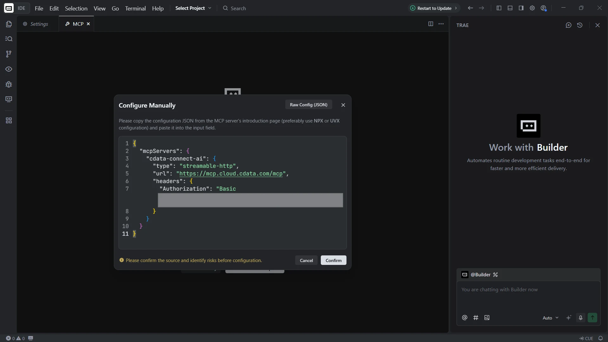
Task: Open the account profile icon
Action: [544, 8]
